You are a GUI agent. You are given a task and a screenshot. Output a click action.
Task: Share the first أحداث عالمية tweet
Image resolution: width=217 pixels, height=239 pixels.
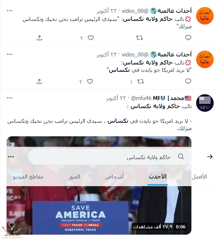click(x=39, y=38)
